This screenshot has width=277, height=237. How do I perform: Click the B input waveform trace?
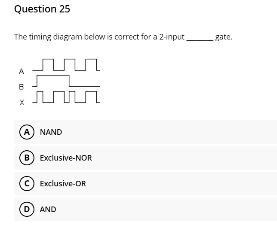[x=66, y=81]
